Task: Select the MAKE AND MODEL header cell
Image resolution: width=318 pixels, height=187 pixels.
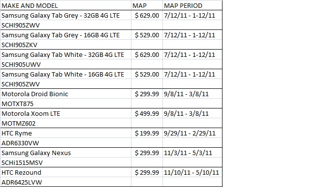Action: (x=65, y=5)
